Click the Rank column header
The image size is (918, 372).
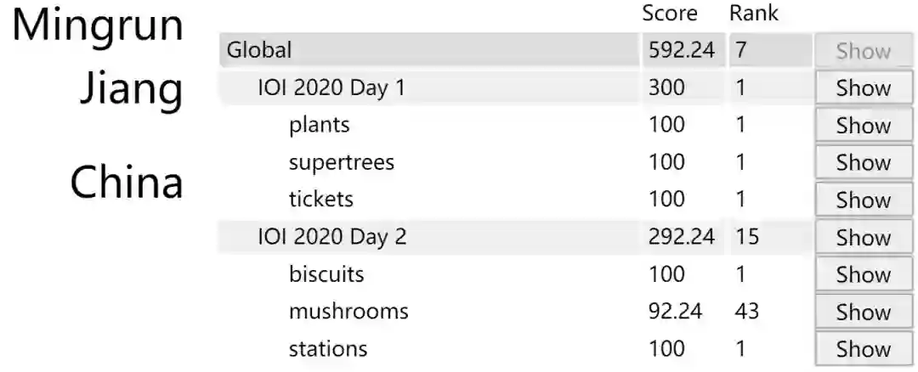(x=753, y=14)
